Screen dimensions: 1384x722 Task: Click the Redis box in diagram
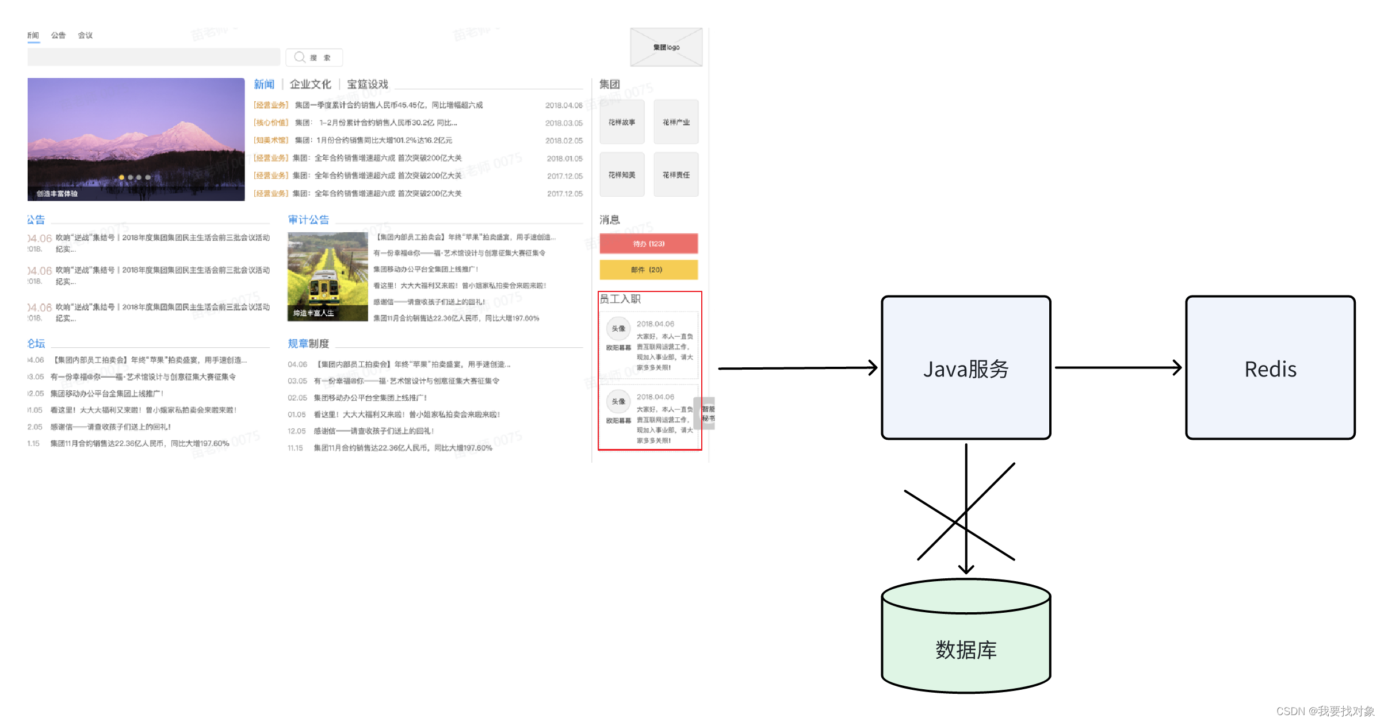point(1270,368)
